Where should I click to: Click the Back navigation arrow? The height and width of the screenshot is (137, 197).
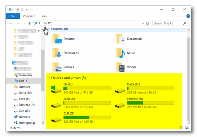click(10, 23)
